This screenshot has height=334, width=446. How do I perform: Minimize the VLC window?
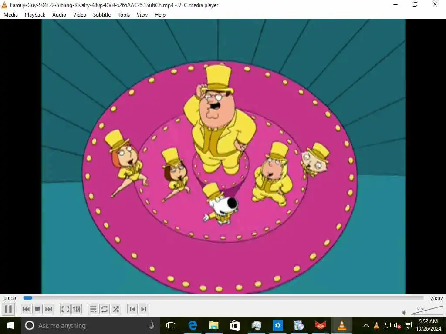(x=395, y=4)
